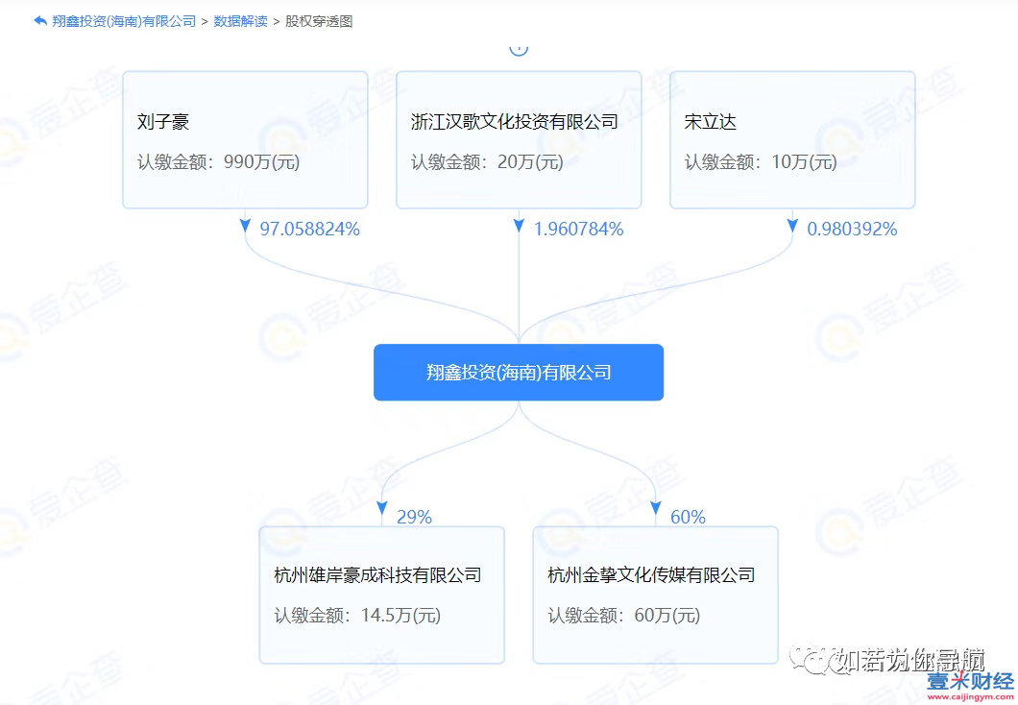Image resolution: width=1018 pixels, height=705 pixels.
Task: Click the 29% holding percentage
Action: point(414,517)
